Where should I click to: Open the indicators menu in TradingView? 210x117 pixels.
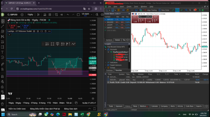pos(45,14)
